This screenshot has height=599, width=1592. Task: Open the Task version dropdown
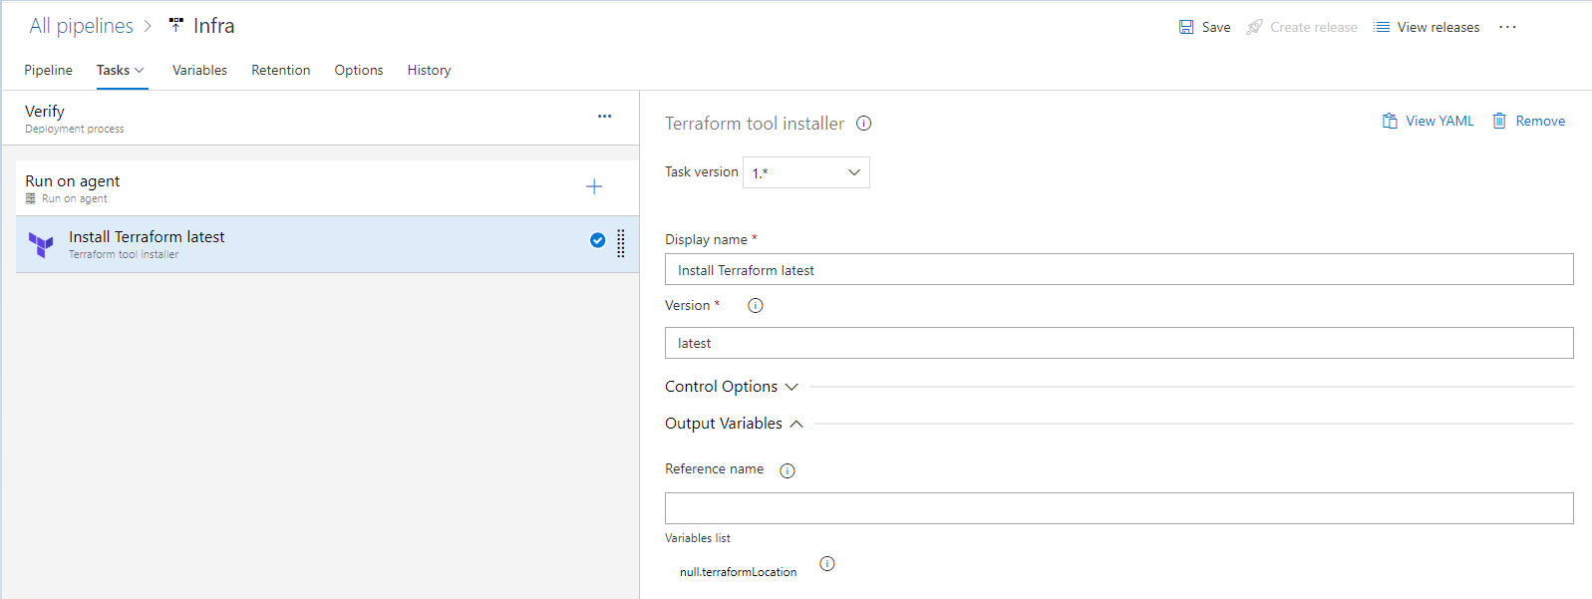click(806, 172)
